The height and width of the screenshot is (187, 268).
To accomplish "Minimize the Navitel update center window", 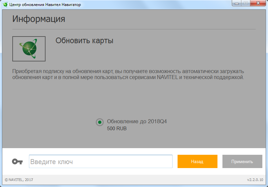I will (x=237, y=3).
